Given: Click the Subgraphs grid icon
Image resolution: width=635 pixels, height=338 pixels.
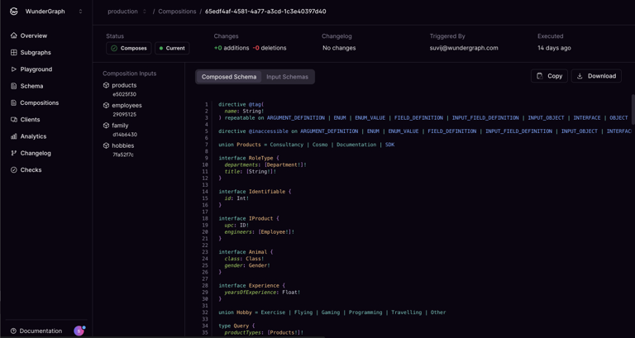Looking at the screenshot, I should pos(14,53).
